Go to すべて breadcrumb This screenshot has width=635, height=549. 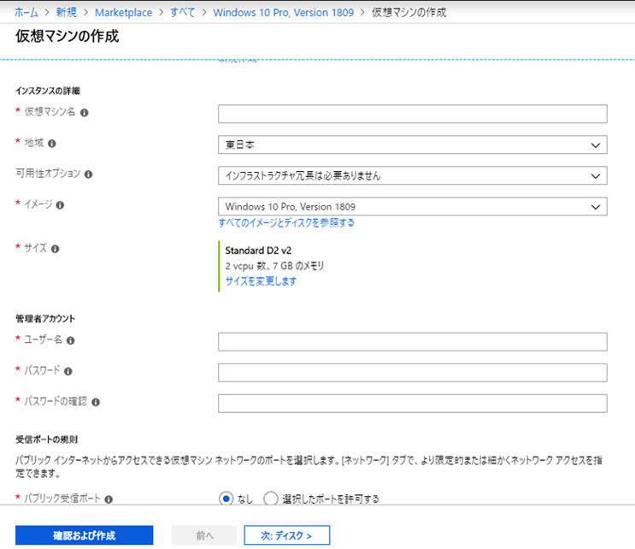click(x=183, y=13)
